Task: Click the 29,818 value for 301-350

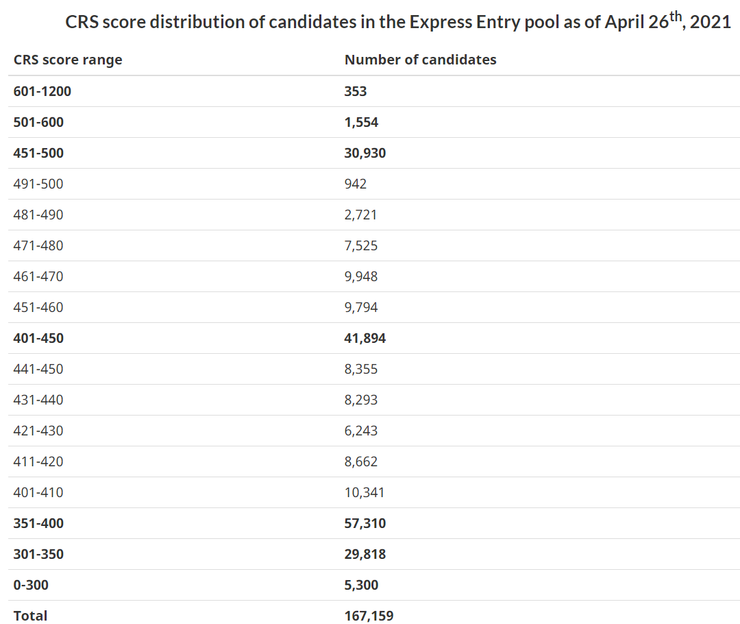Action: 365,554
